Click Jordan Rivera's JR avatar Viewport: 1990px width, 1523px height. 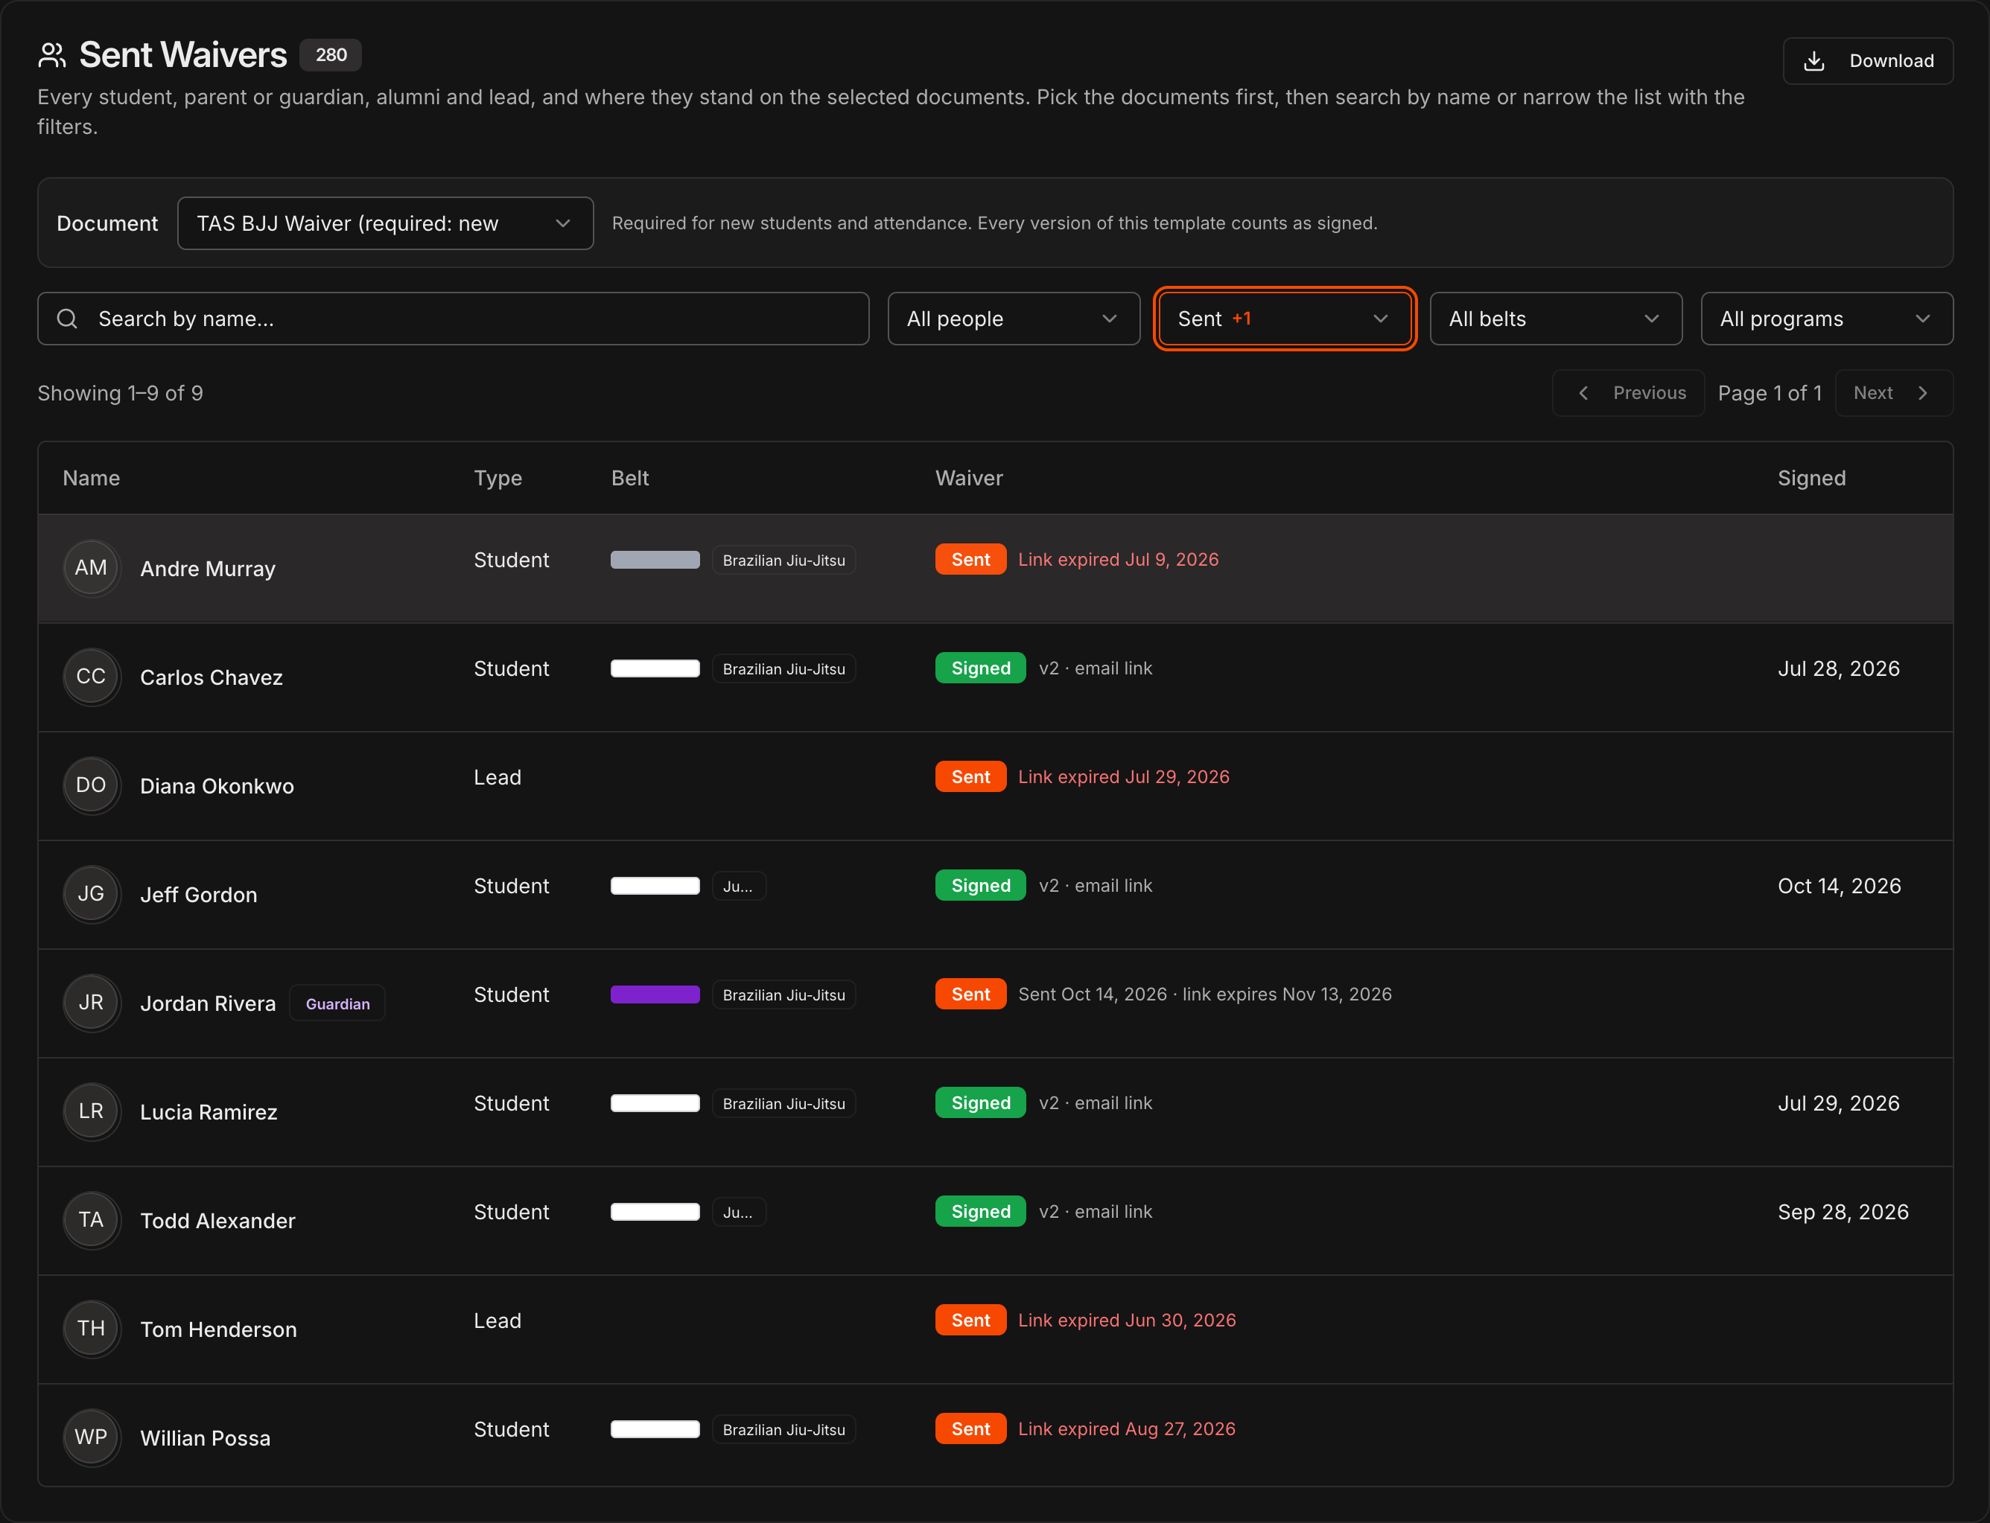(91, 1003)
